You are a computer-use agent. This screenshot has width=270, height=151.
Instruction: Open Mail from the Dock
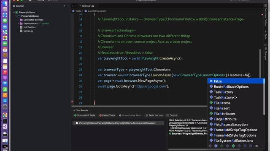tap(5, 26)
